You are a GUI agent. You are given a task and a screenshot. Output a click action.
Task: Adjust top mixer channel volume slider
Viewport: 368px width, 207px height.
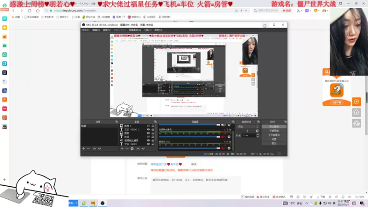(190, 125)
